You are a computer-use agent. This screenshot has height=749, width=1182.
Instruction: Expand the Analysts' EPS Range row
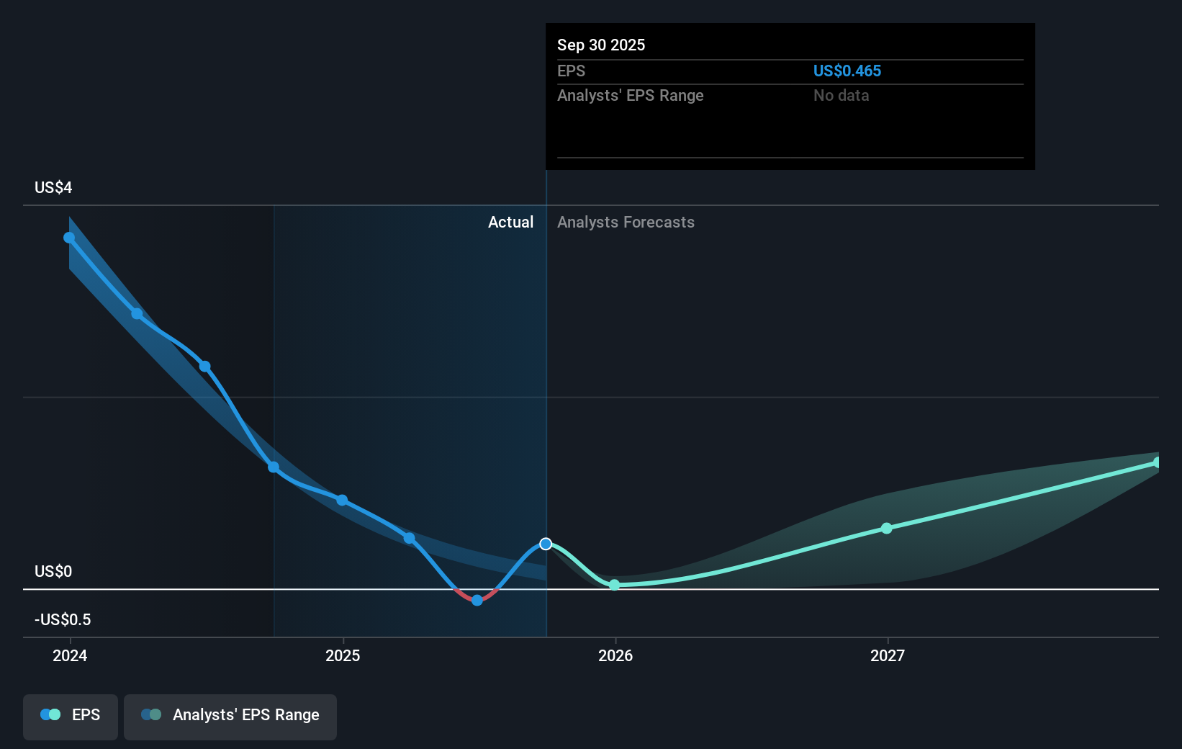point(631,95)
